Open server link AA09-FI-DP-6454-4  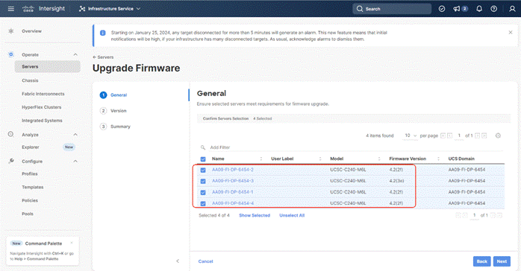[x=233, y=203]
